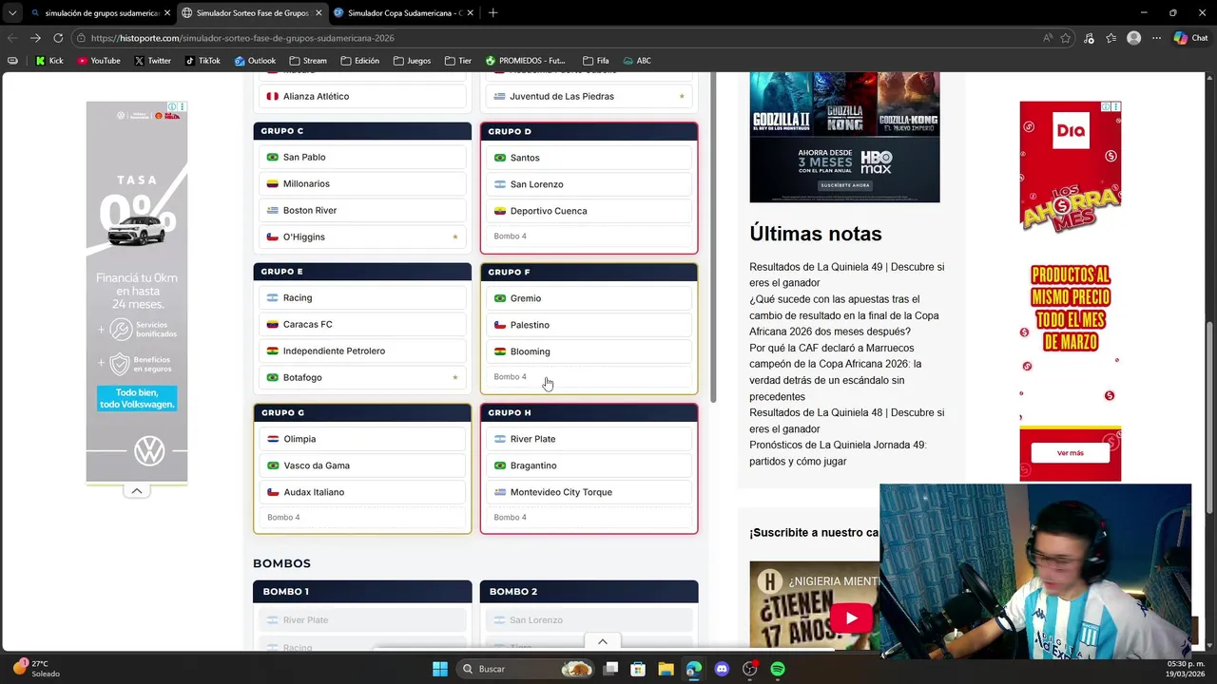Close the Simulador Sorteo Fase de Grupos tab
Image resolution: width=1217 pixels, height=684 pixels.
318,12
